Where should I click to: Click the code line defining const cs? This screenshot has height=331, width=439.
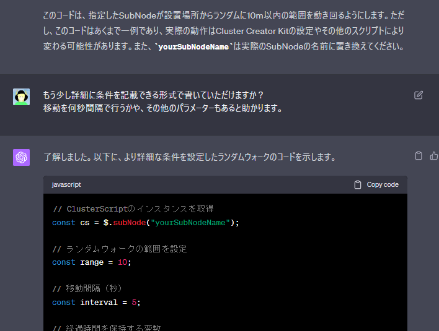(x=146, y=223)
